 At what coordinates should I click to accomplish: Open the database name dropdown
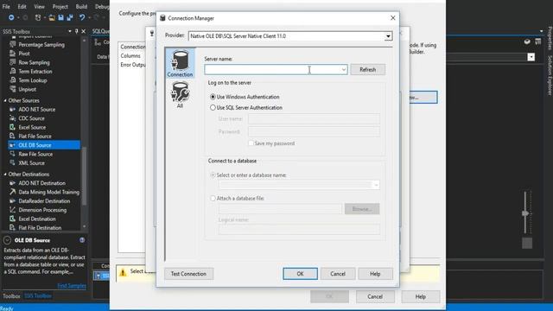point(376,185)
